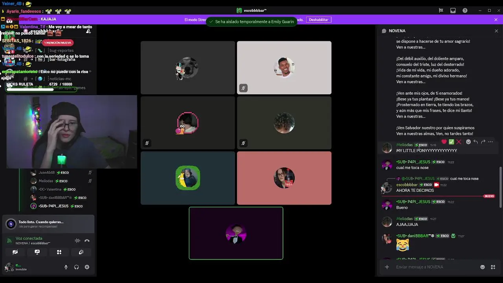
Task: Select the Coca-Cola avatar salmon tile
Action: click(284, 178)
